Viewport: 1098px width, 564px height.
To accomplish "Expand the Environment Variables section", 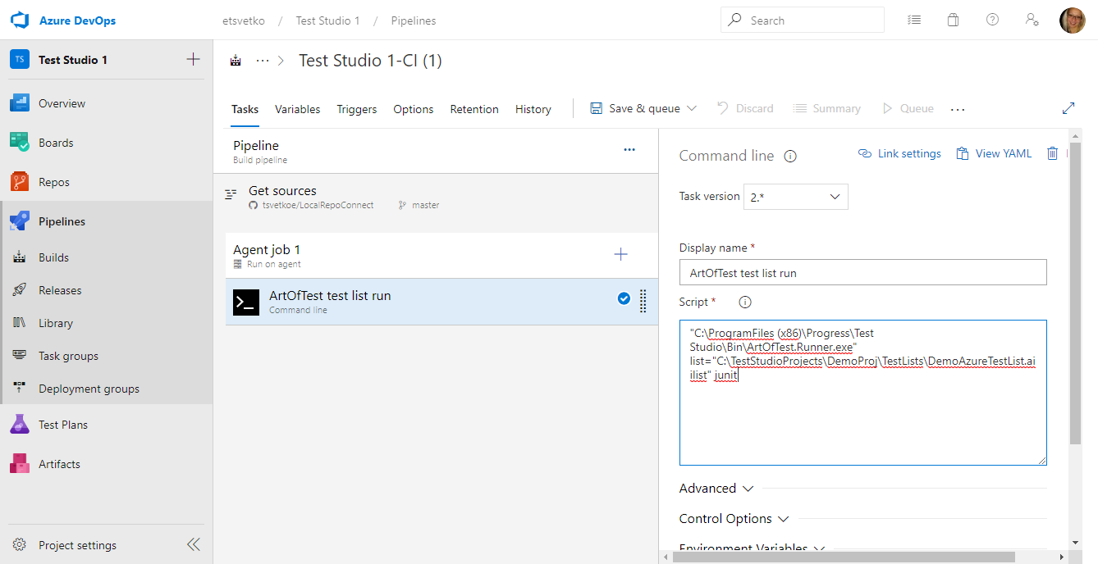I will click(x=753, y=548).
